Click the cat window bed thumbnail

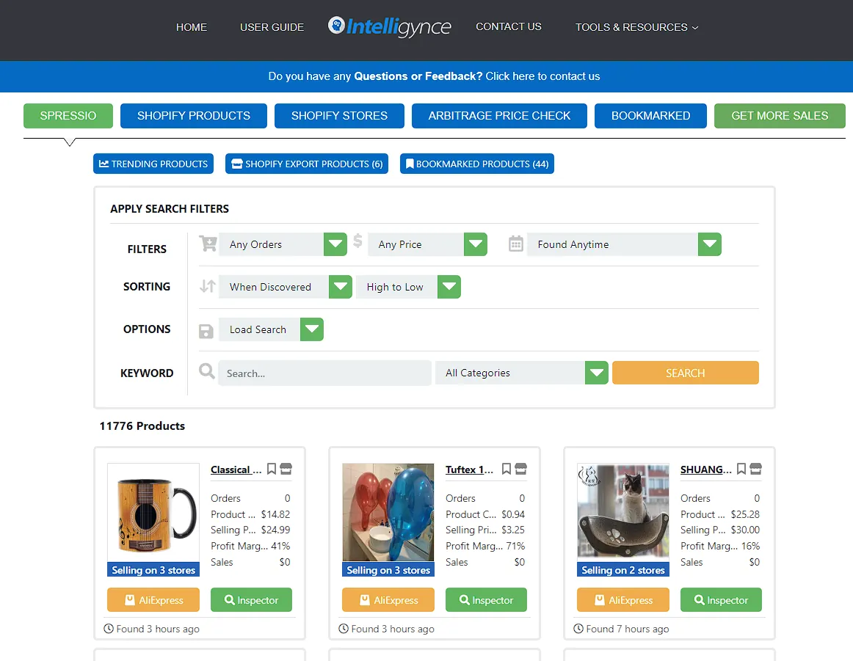click(623, 513)
